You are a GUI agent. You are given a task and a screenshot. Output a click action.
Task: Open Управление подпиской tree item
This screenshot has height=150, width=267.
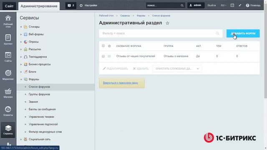[43, 124]
